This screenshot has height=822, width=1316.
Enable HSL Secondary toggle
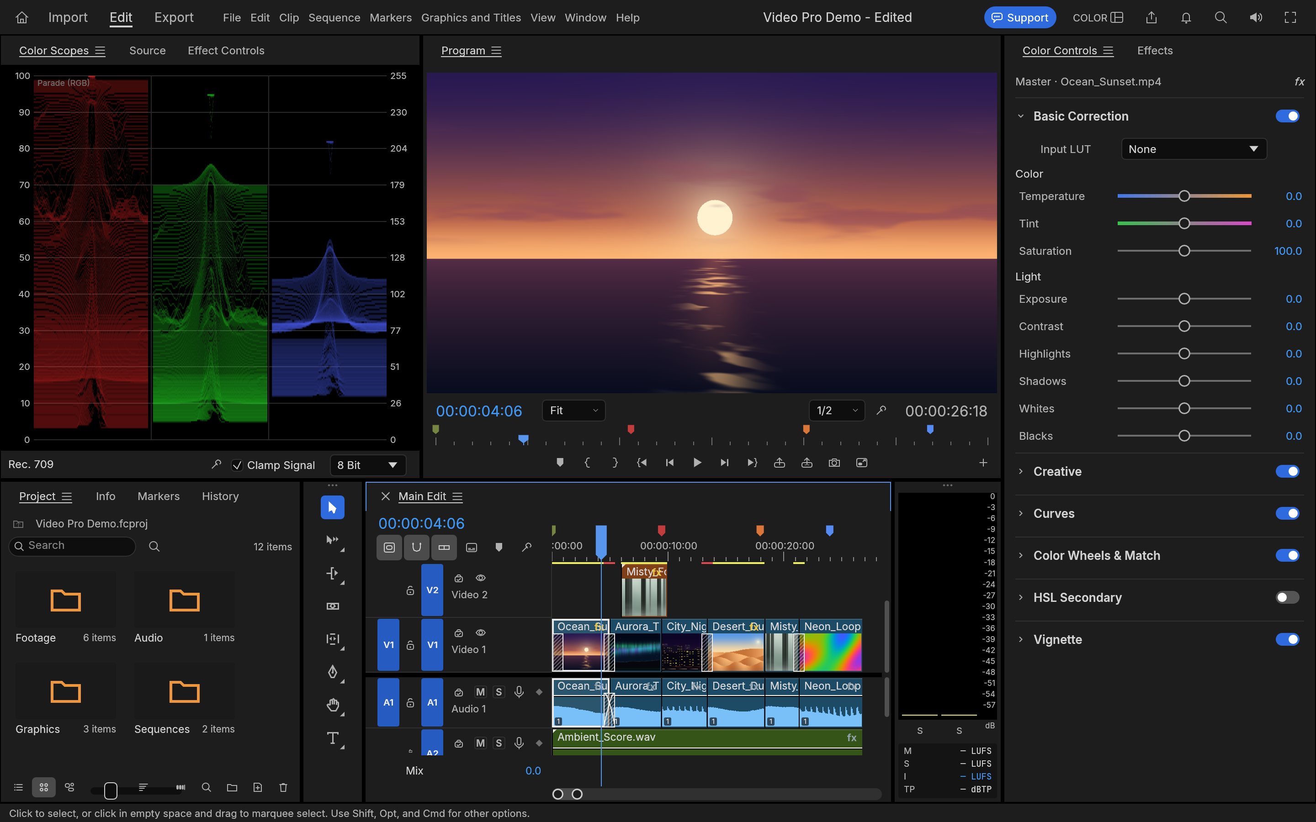1287,597
